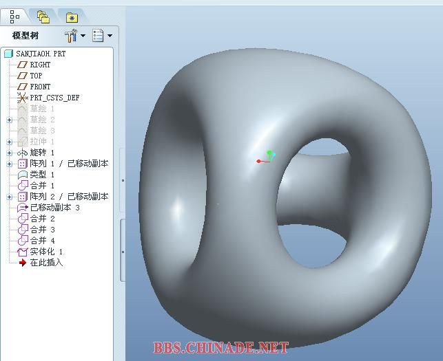The image size is (443, 361).
Task: Open the Favorites tab with star folder
Action: (x=72, y=18)
